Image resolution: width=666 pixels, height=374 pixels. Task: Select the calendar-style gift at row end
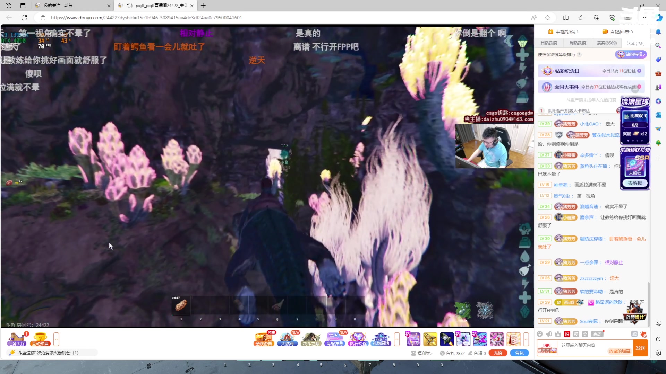(x=513, y=339)
